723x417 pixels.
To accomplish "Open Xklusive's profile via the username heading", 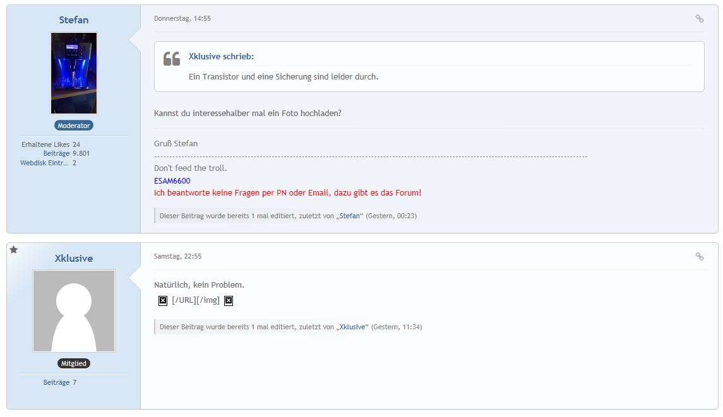I will click(74, 258).
